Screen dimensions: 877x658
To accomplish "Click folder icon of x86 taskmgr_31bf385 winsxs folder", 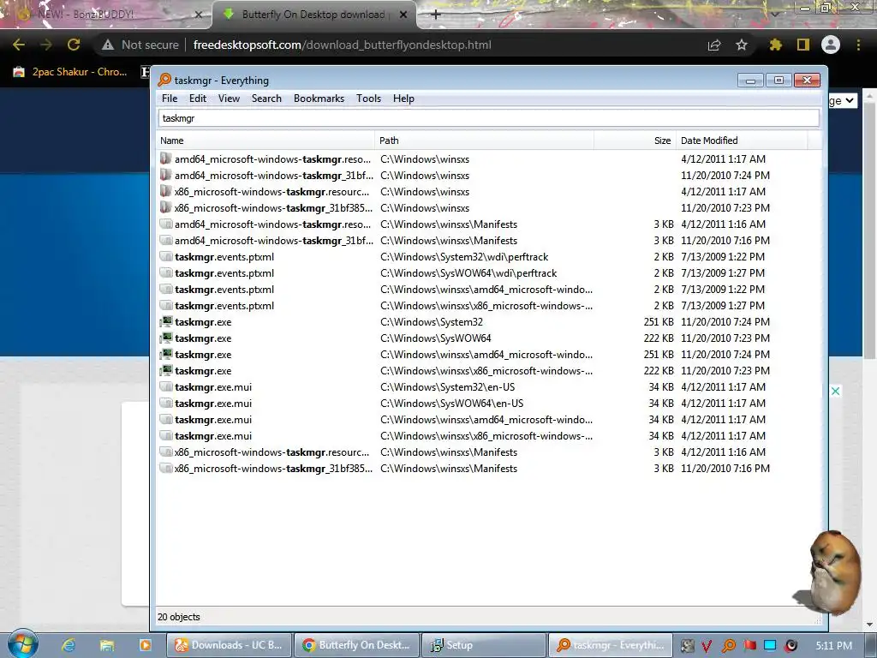I will 165,207.
